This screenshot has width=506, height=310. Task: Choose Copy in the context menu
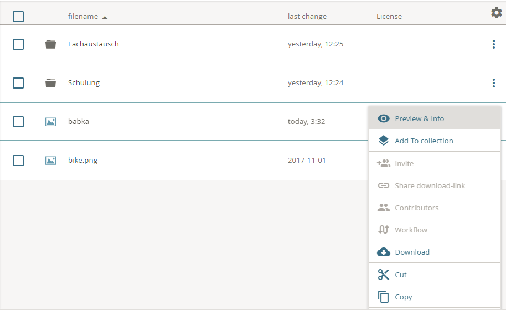pyautogui.click(x=403, y=297)
